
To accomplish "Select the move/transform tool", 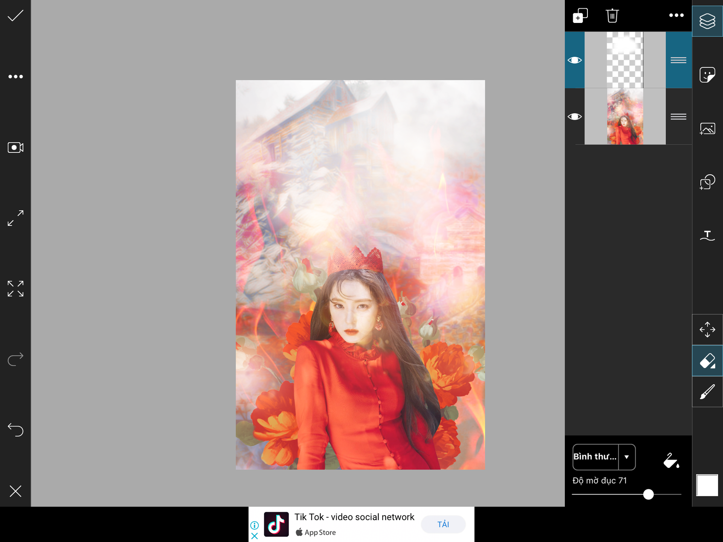I will (x=707, y=329).
